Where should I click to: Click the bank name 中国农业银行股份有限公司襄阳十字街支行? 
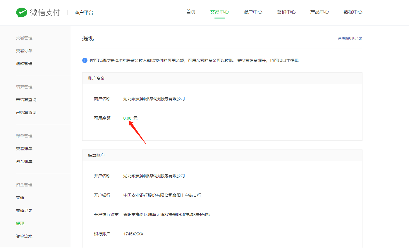(x=162, y=195)
